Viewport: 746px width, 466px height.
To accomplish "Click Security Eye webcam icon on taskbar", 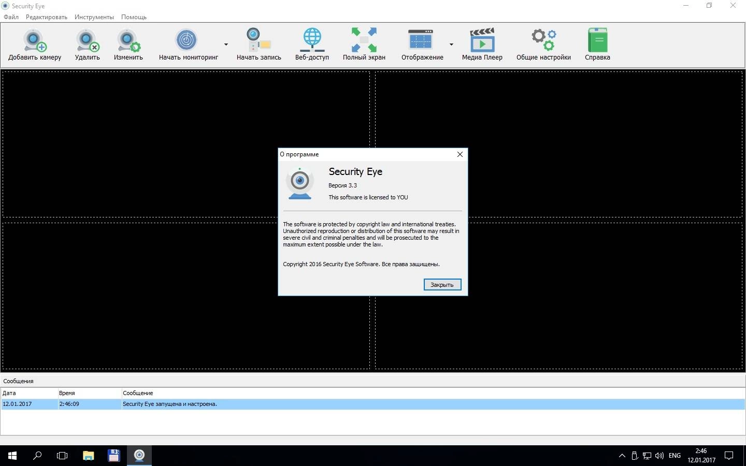I will pos(139,456).
